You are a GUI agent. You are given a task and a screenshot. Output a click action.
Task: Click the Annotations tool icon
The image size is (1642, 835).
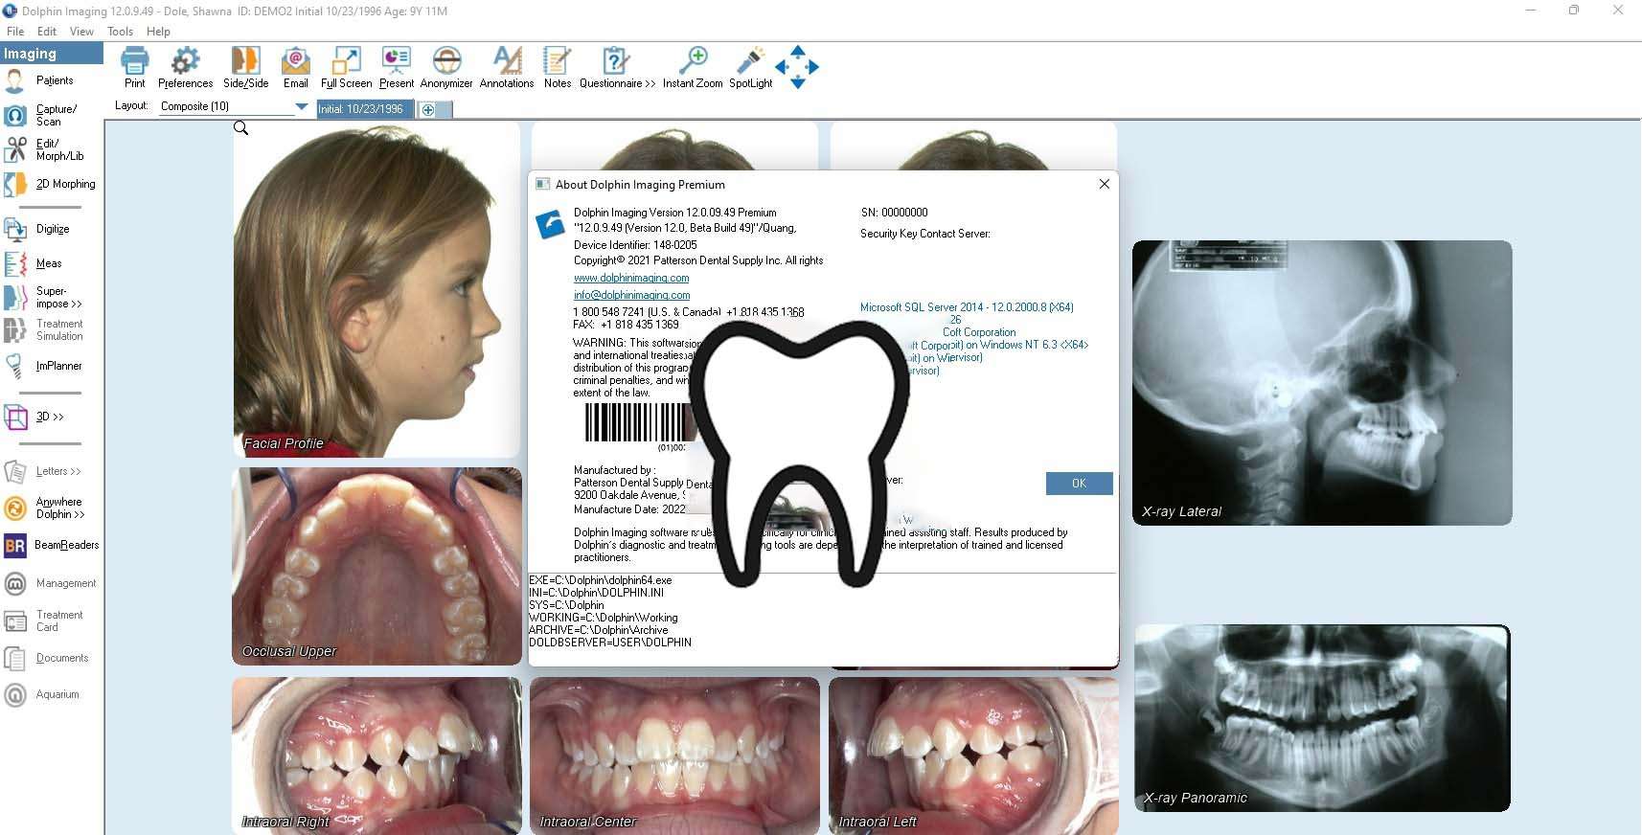tap(507, 62)
